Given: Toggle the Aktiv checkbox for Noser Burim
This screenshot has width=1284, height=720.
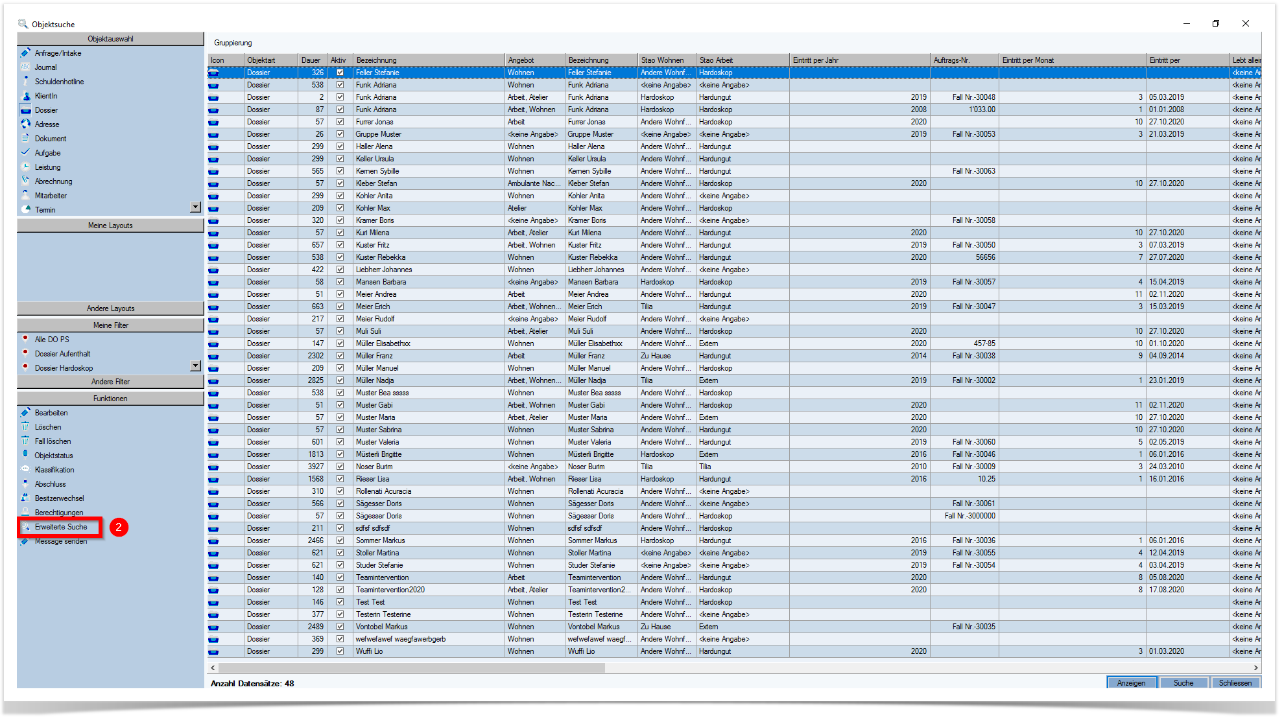Looking at the screenshot, I should [340, 467].
